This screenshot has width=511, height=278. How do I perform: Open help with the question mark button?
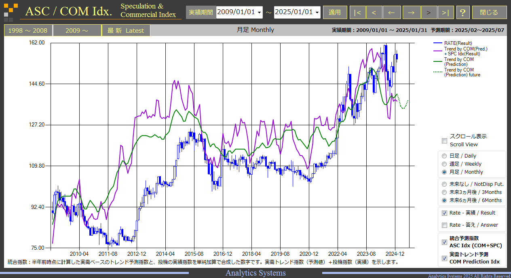463,13
